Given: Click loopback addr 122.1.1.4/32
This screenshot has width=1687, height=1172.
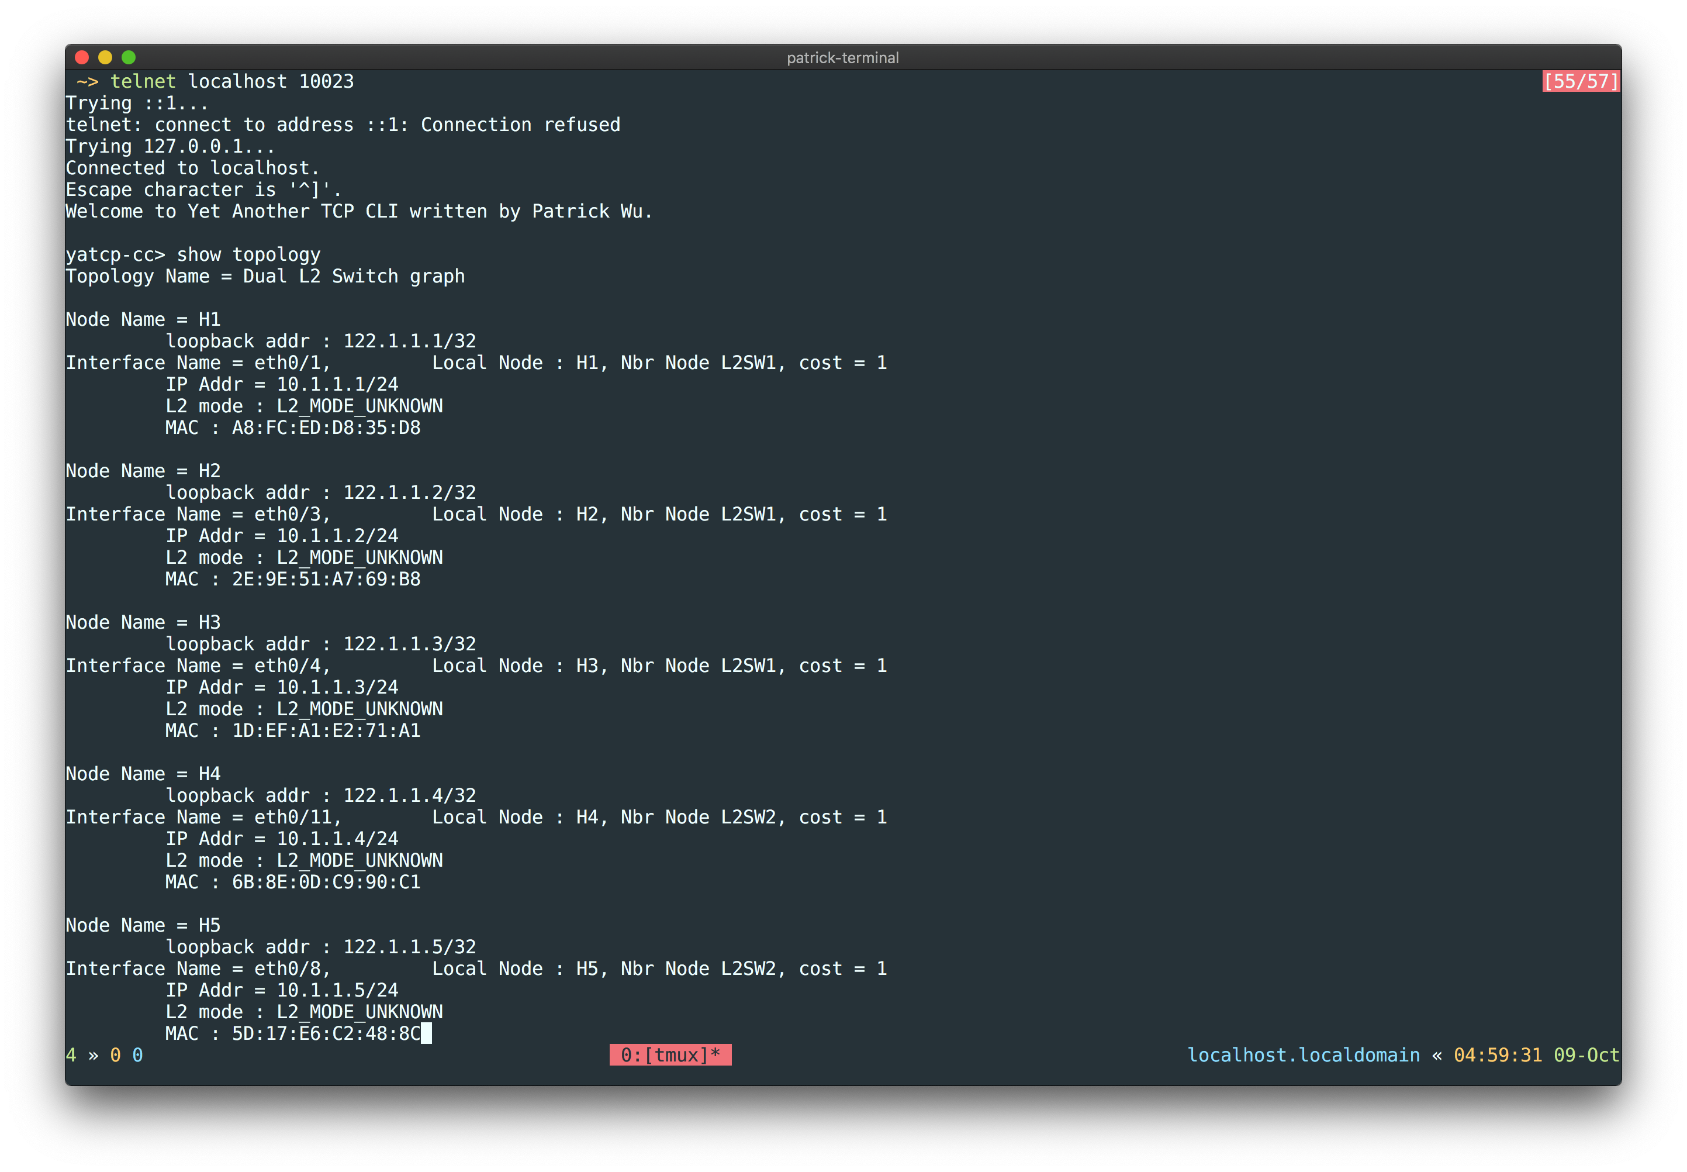Looking at the screenshot, I should pos(321,795).
